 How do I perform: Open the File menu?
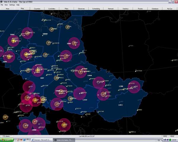tap(2, 5)
